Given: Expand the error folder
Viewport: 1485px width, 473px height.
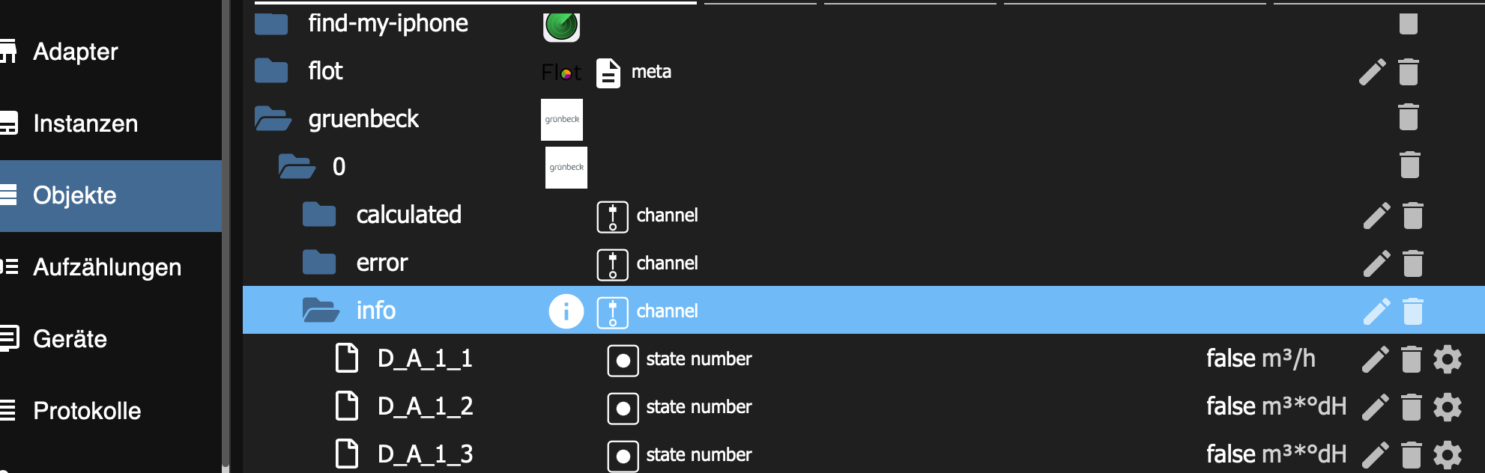Looking at the screenshot, I should coord(319,263).
